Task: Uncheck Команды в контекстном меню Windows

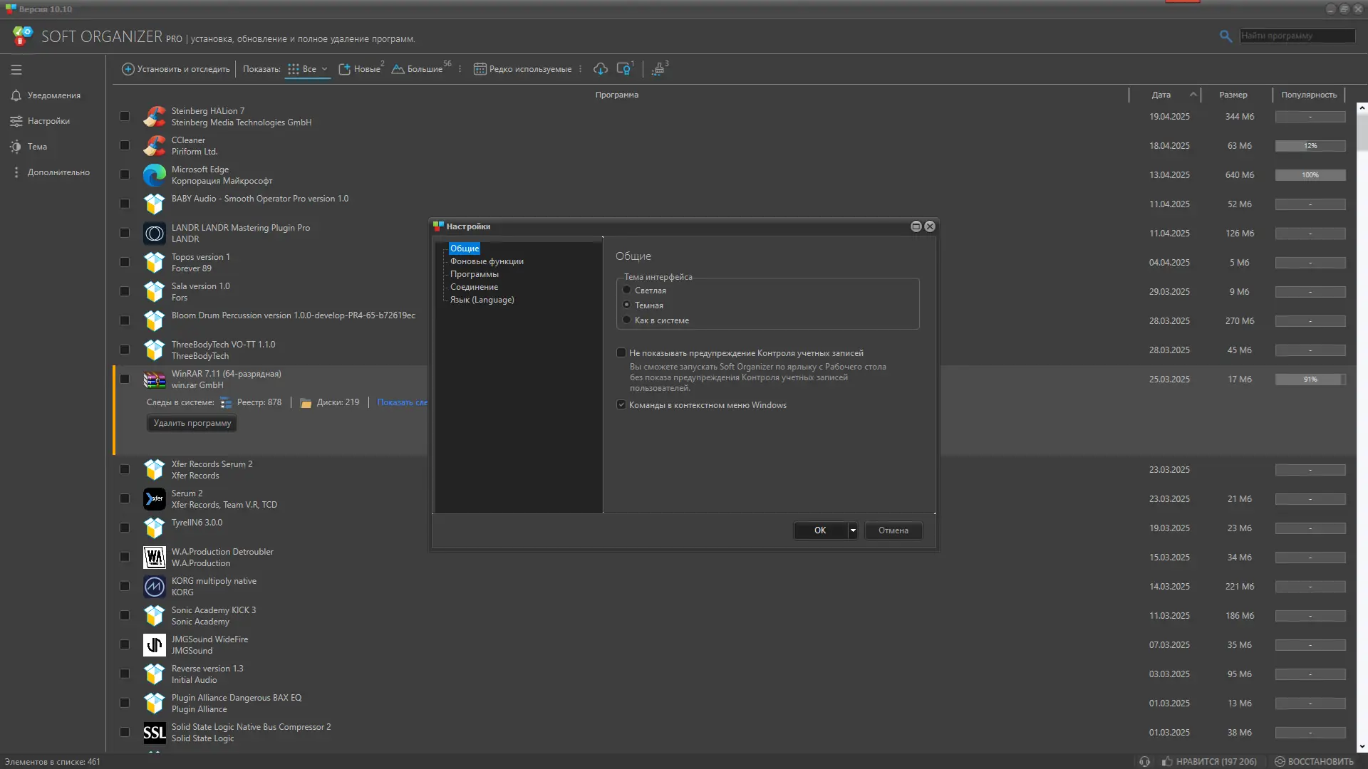Action: 621,404
